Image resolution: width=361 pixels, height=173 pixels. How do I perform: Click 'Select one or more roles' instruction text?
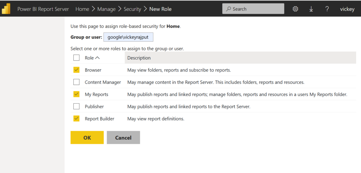[127, 49]
